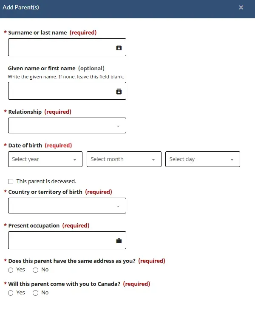Image resolution: width=255 pixels, height=311 pixels.
Task: Click the contact icon in Given name field
Action: click(x=119, y=91)
